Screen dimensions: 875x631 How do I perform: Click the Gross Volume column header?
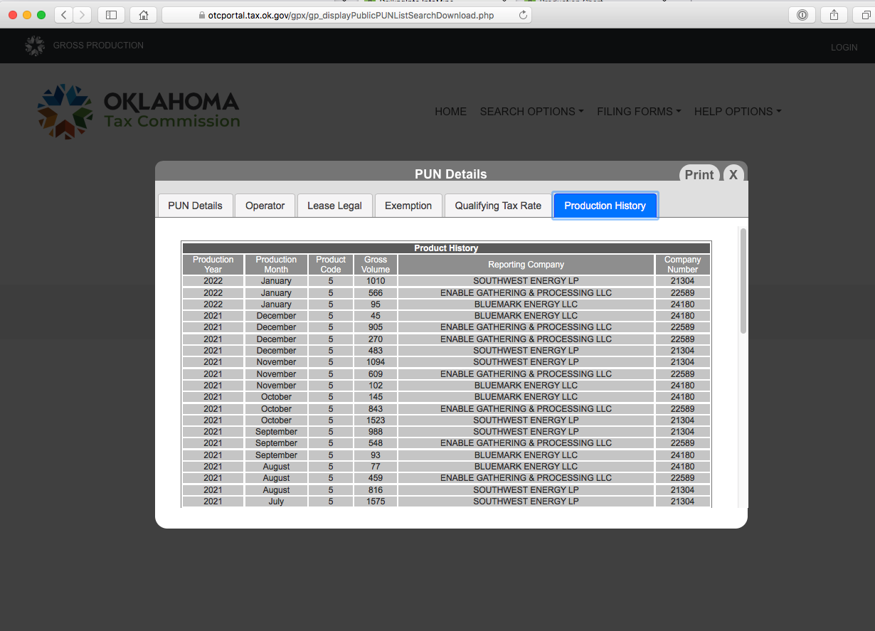pos(376,265)
